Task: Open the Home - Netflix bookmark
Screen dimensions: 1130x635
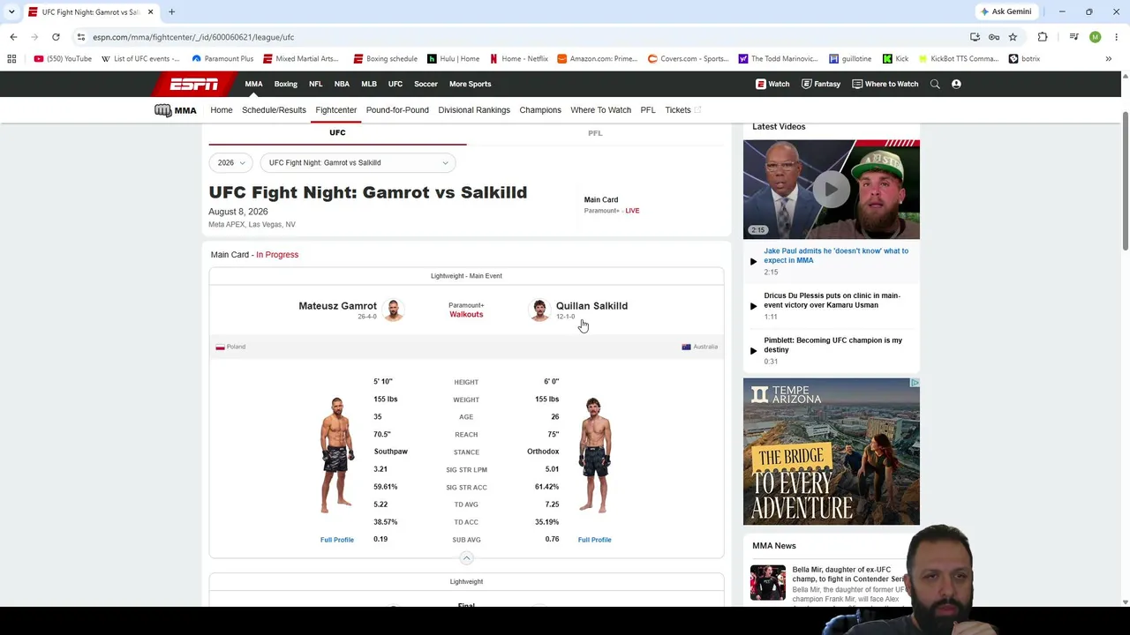Action: click(519, 59)
